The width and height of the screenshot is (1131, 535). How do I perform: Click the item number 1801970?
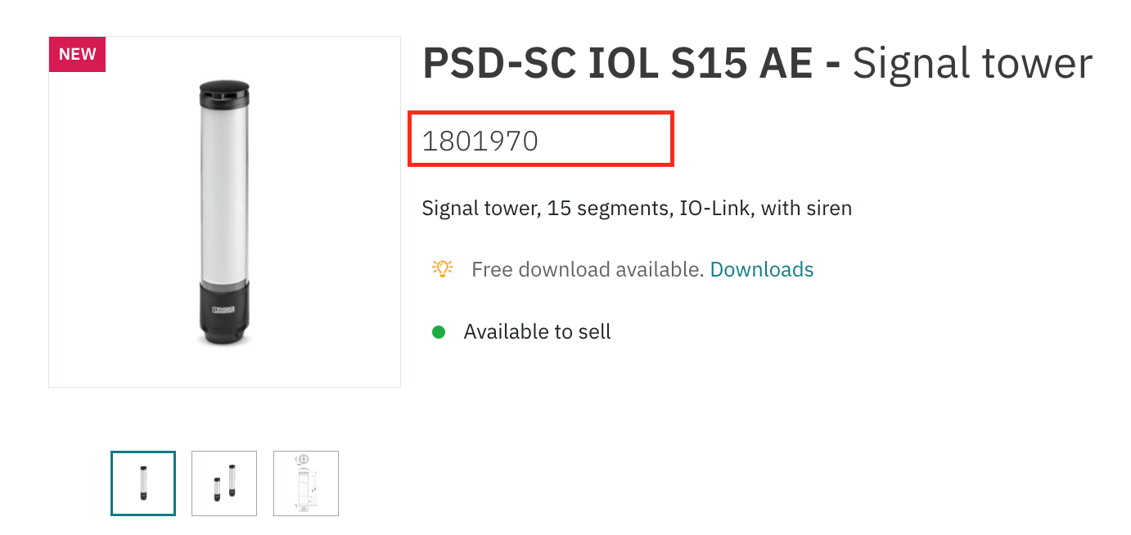(480, 142)
